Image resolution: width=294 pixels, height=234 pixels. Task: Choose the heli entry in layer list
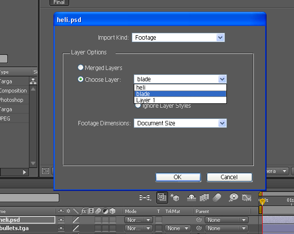coord(180,88)
